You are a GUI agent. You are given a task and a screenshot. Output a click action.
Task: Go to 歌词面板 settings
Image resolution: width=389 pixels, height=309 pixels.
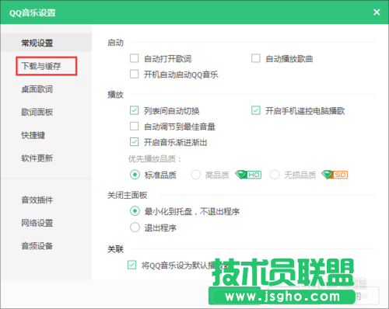[x=37, y=112]
